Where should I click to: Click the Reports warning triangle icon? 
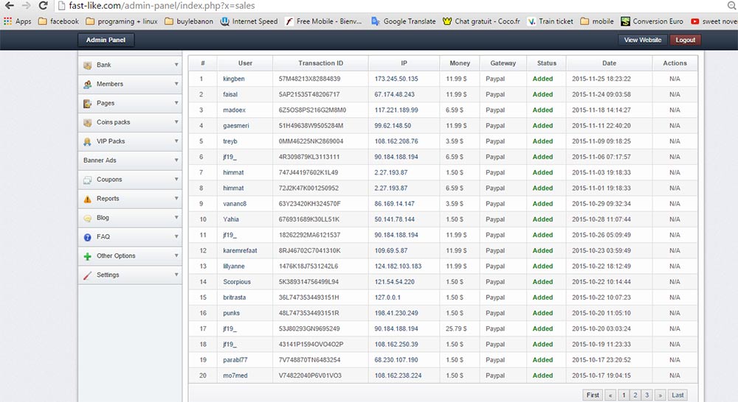pos(88,199)
